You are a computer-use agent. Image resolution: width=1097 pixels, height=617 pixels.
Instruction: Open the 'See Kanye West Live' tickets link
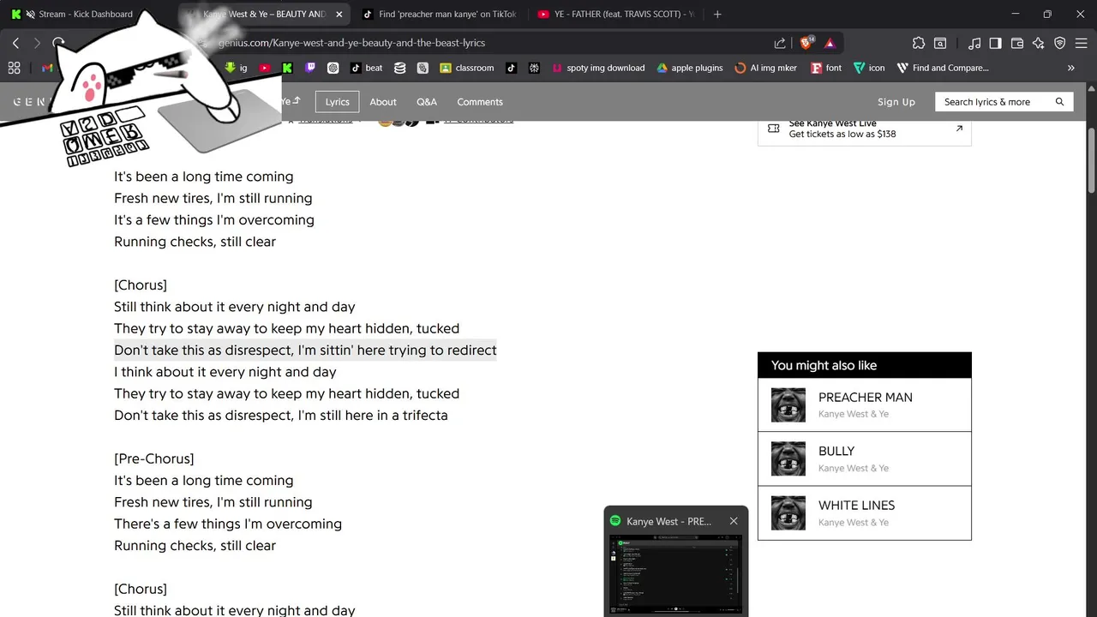[x=865, y=129]
